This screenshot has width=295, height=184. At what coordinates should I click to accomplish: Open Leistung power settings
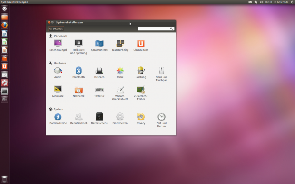(141, 73)
